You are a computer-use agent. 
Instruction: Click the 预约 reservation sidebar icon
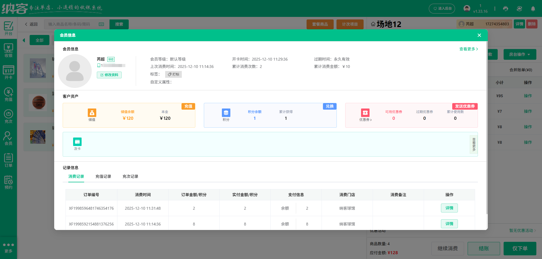[8, 181]
